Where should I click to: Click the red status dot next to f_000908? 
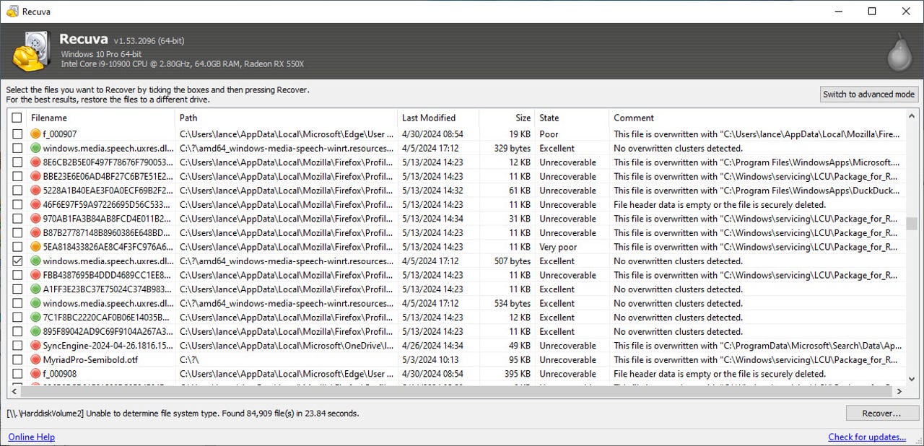[36, 373]
